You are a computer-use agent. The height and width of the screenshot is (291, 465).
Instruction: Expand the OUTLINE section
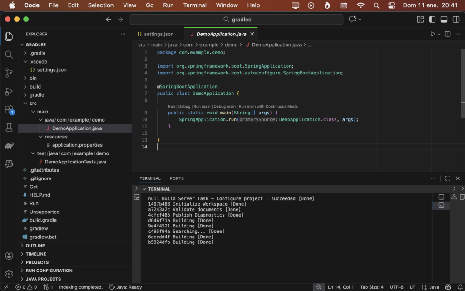pyautogui.click(x=35, y=246)
